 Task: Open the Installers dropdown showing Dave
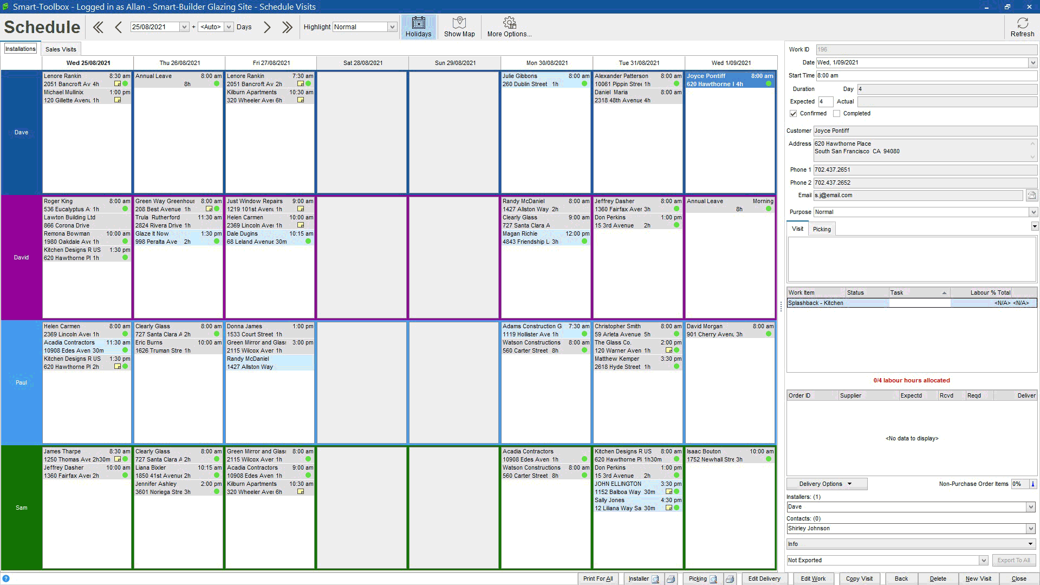pos(1030,507)
